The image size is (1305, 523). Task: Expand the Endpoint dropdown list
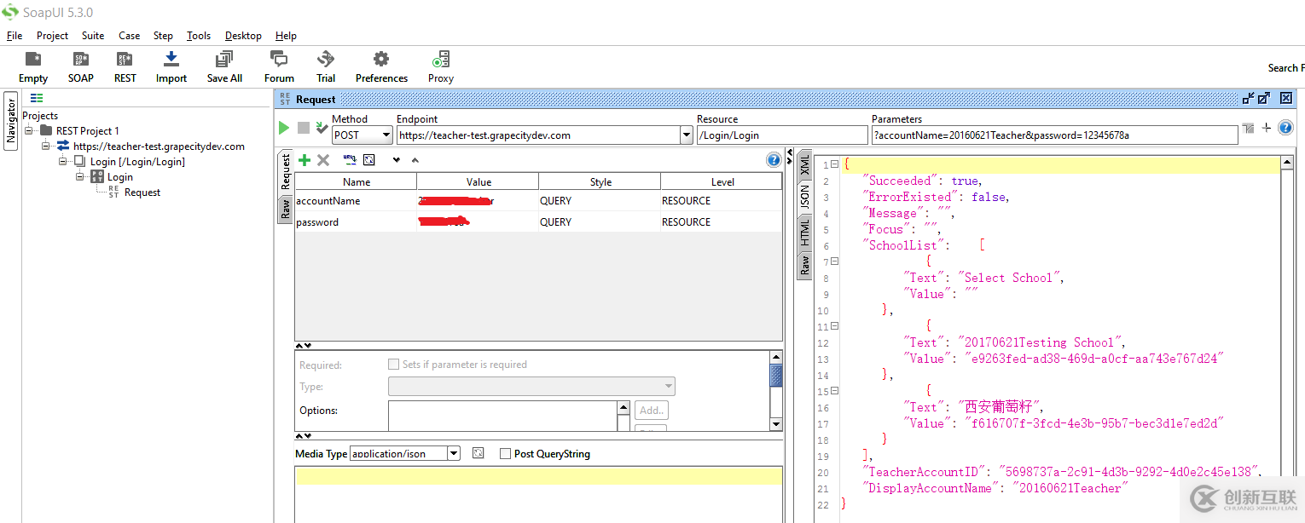(x=687, y=135)
